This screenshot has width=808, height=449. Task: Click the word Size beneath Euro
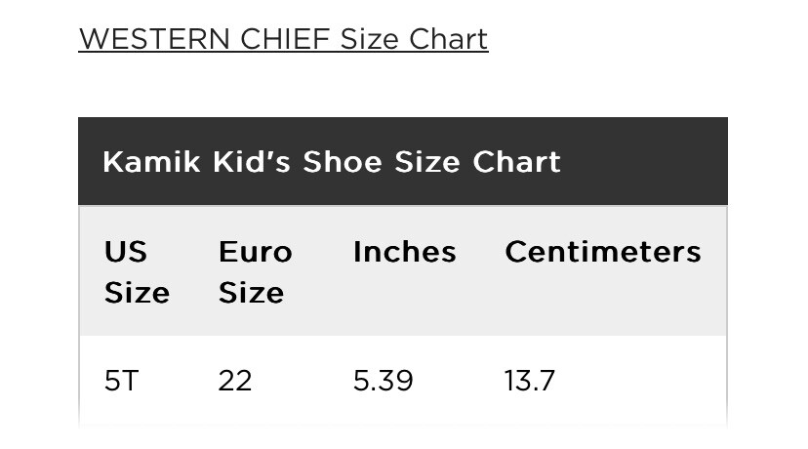[251, 293]
